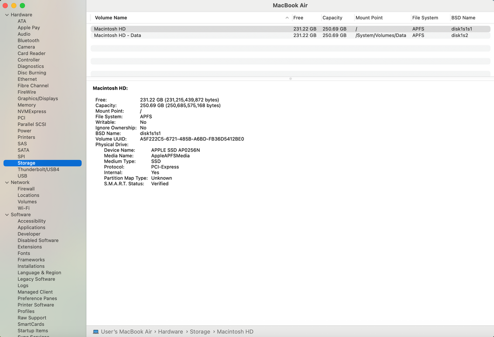This screenshot has width=494, height=337.
Task: Select Logs in the sidebar
Action: [x=23, y=285]
